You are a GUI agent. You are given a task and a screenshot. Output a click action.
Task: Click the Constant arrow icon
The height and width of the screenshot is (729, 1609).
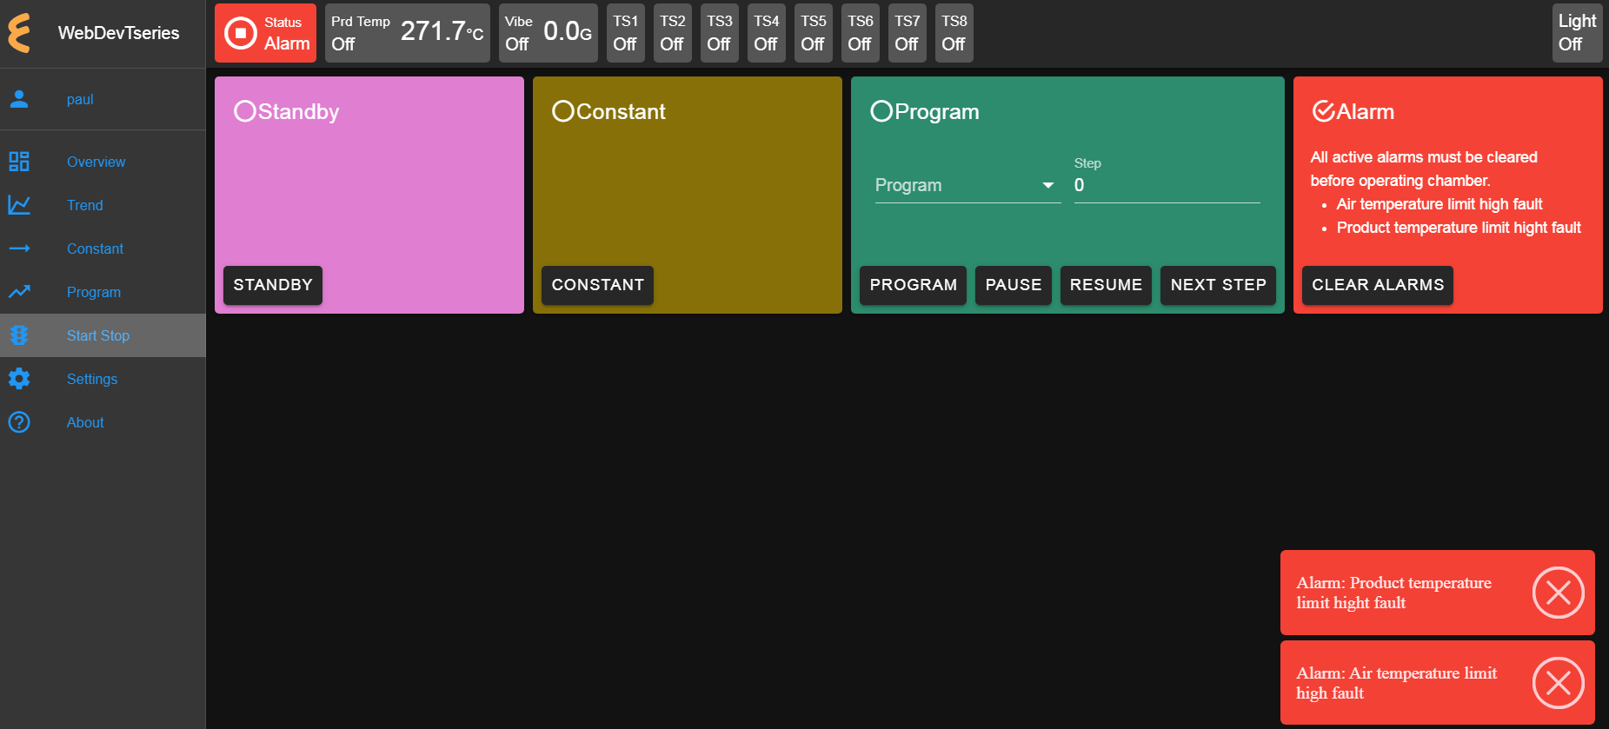tap(19, 249)
